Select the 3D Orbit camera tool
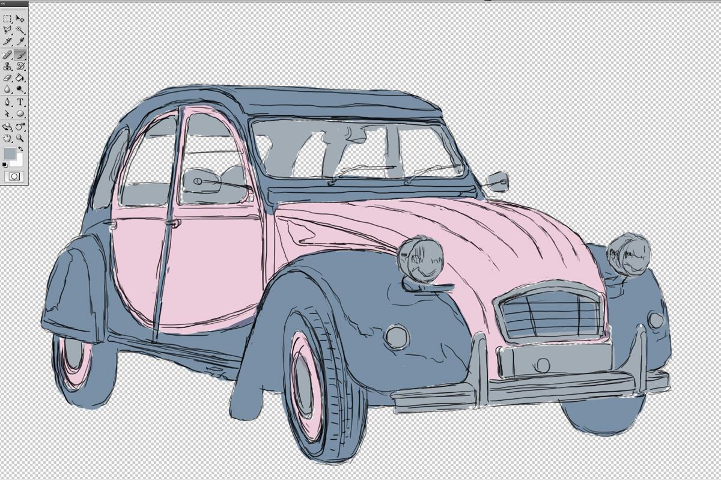Screen dimensions: 721x480 point(20,127)
